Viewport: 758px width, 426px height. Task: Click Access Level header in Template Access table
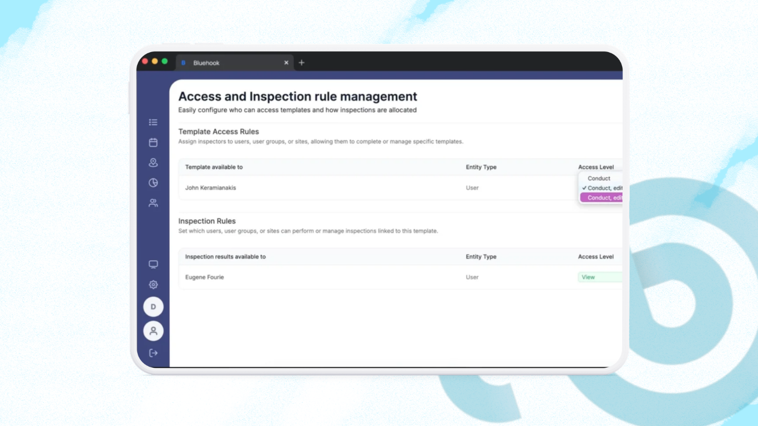point(596,167)
